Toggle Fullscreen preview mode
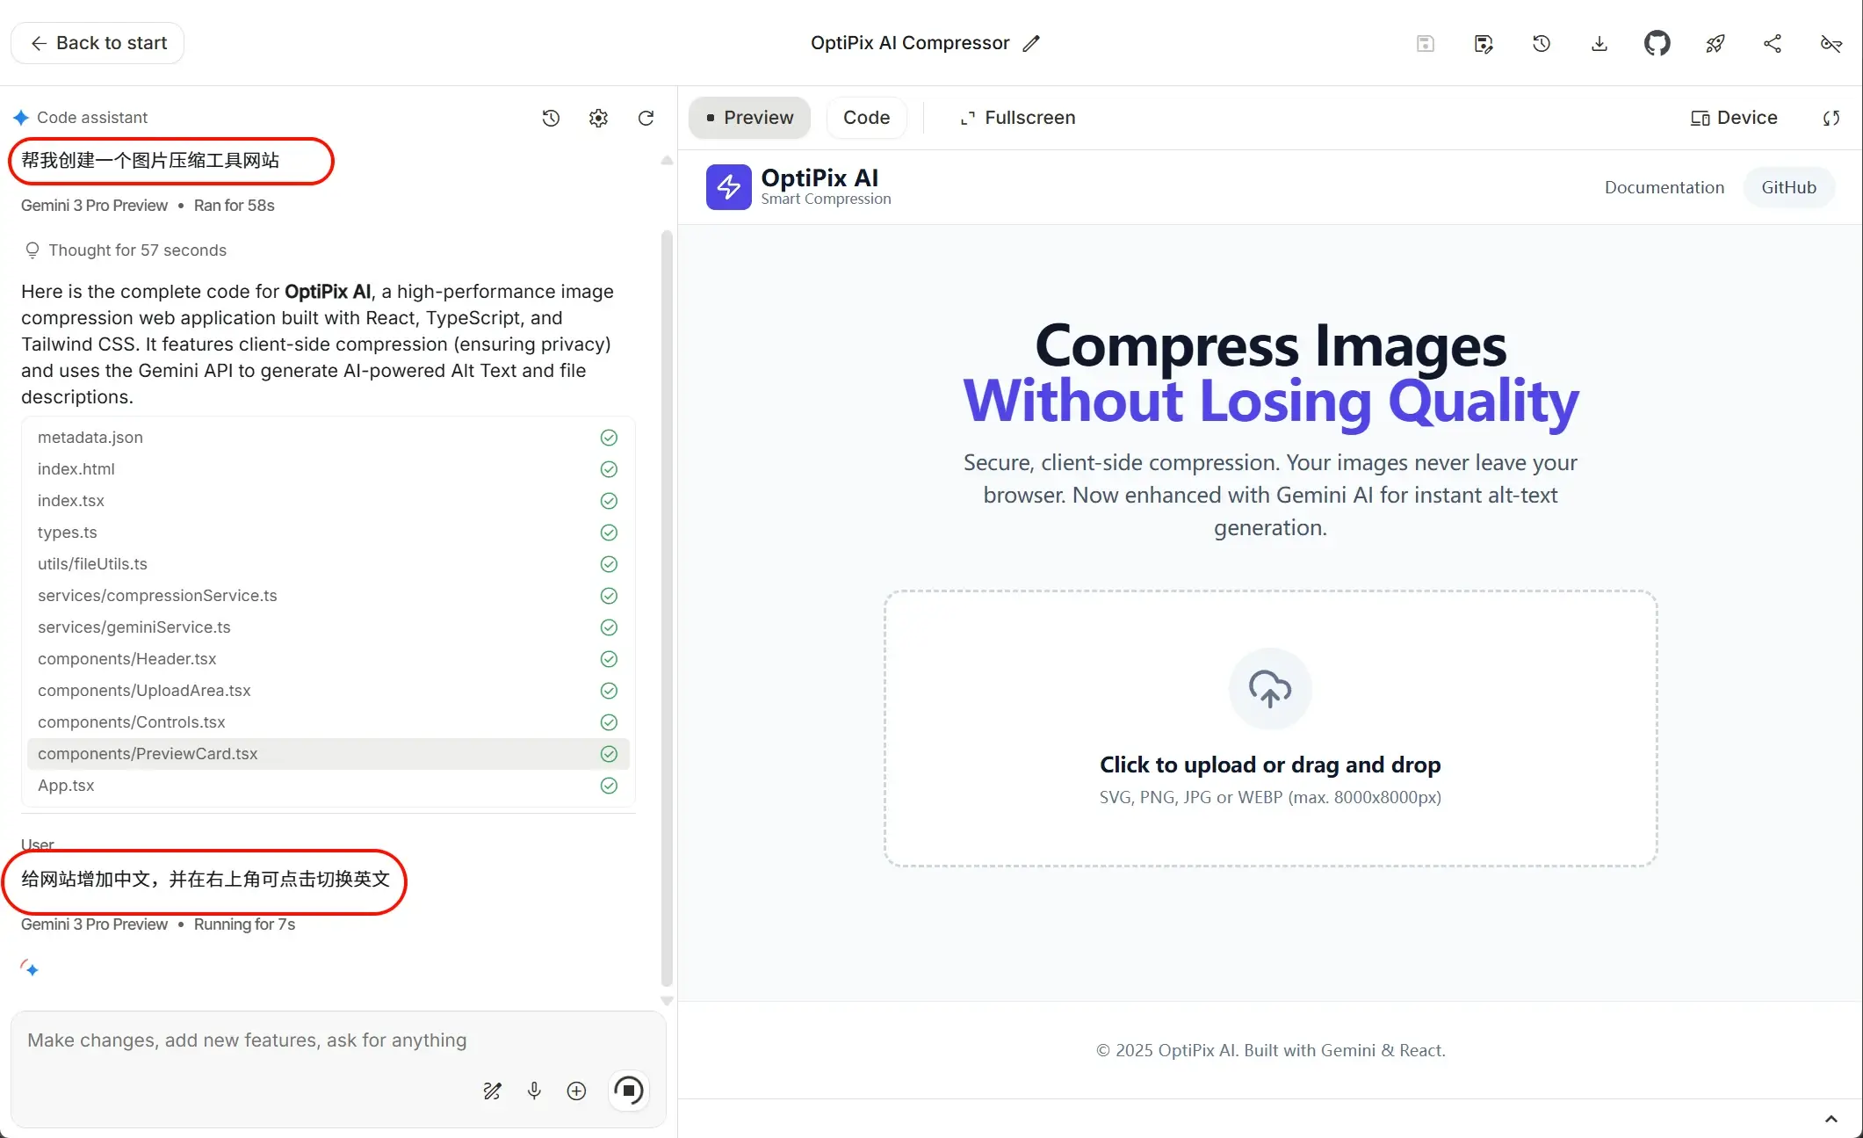Image resolution: width=1863 pixels, height=1138 pixels. pos(1017,118)
